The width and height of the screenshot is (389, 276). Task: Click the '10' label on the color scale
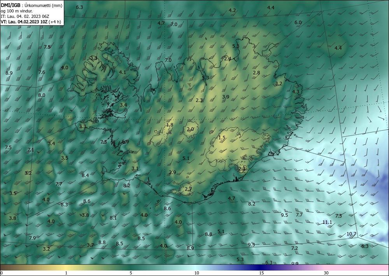(196, 273)
